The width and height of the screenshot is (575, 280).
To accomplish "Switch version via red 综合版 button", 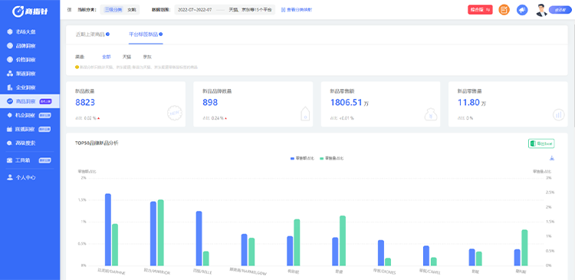I will coord(480,10).
